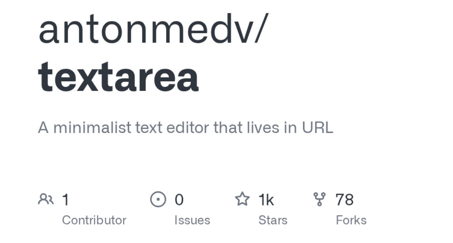The width and height of the screenshot is (453, 243).
Task: Select the contributor count "1"
Action: coord(66,200)
